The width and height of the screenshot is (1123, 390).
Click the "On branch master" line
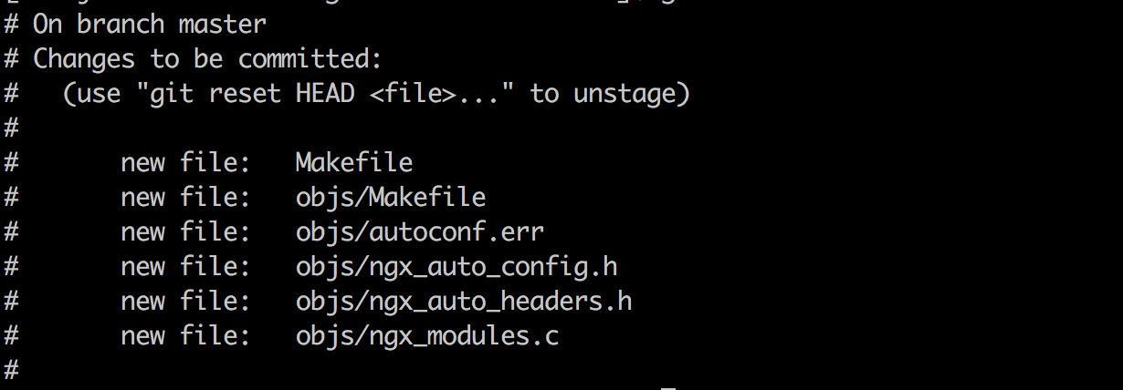click(x=136, y=24)
